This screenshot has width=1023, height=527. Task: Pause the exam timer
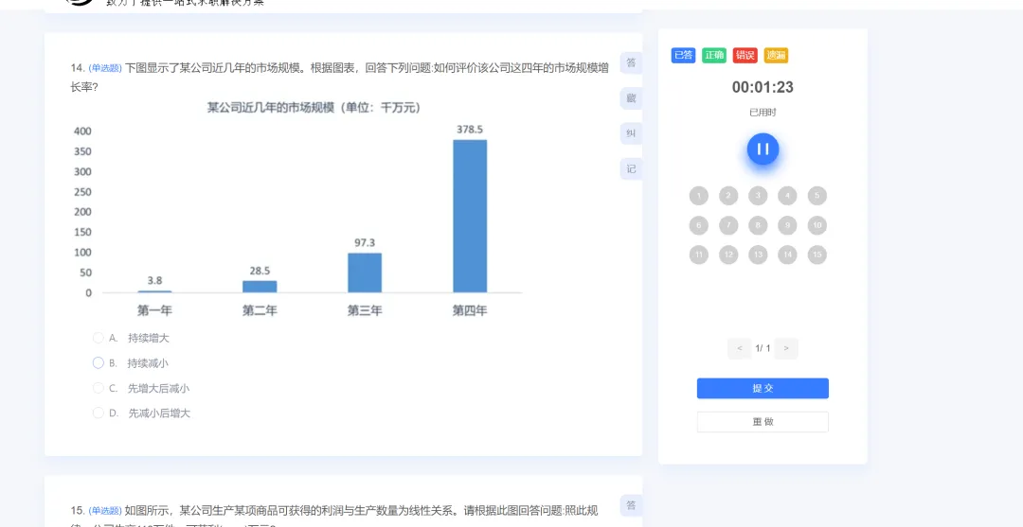click(763, 149)
